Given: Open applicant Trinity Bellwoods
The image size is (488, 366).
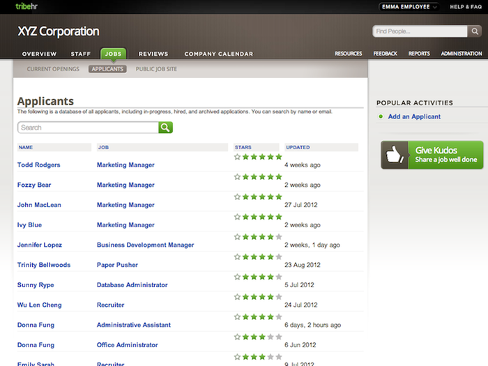Looking at the screenshot, I should pos(44,264).
